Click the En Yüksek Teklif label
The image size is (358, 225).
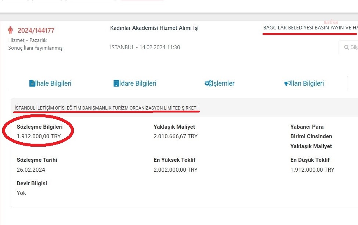point(174,160)
